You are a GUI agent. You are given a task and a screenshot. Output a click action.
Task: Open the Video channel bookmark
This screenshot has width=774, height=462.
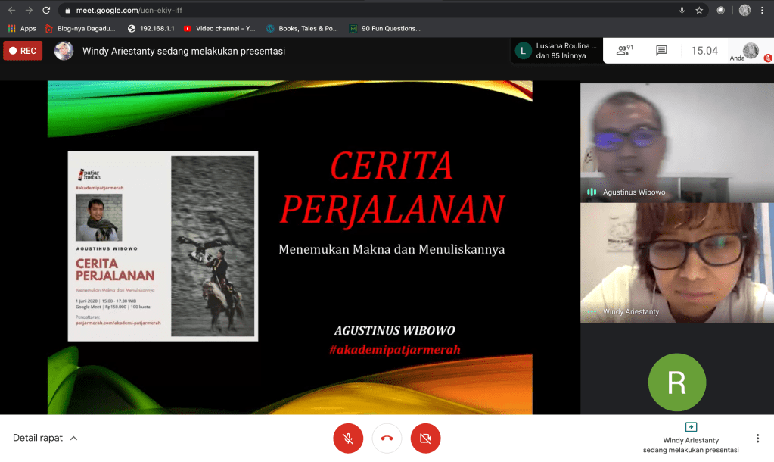coord(219,29)
